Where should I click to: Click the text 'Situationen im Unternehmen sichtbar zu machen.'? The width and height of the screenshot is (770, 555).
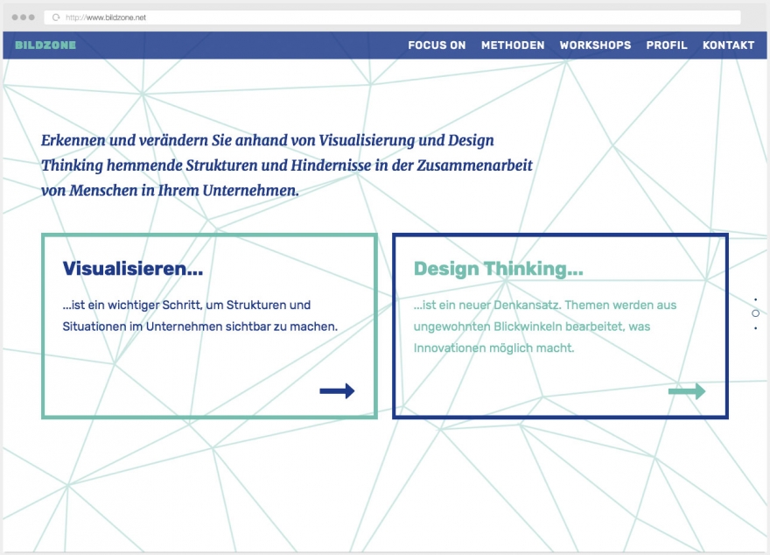(199, 327)
